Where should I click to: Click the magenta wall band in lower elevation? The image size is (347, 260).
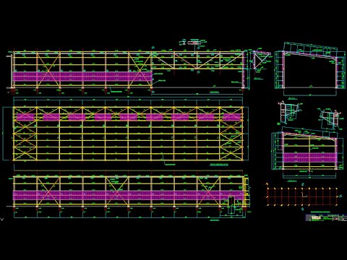(129, 195)
